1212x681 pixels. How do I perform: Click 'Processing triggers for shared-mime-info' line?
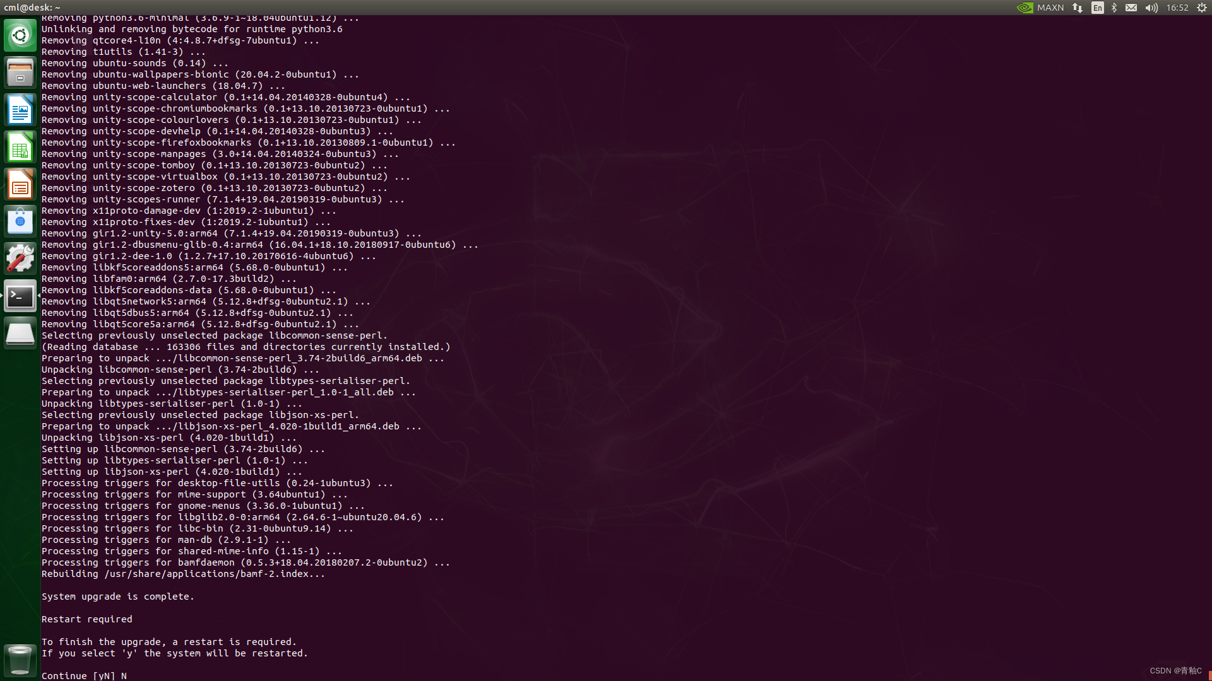[x=192, y=551]
